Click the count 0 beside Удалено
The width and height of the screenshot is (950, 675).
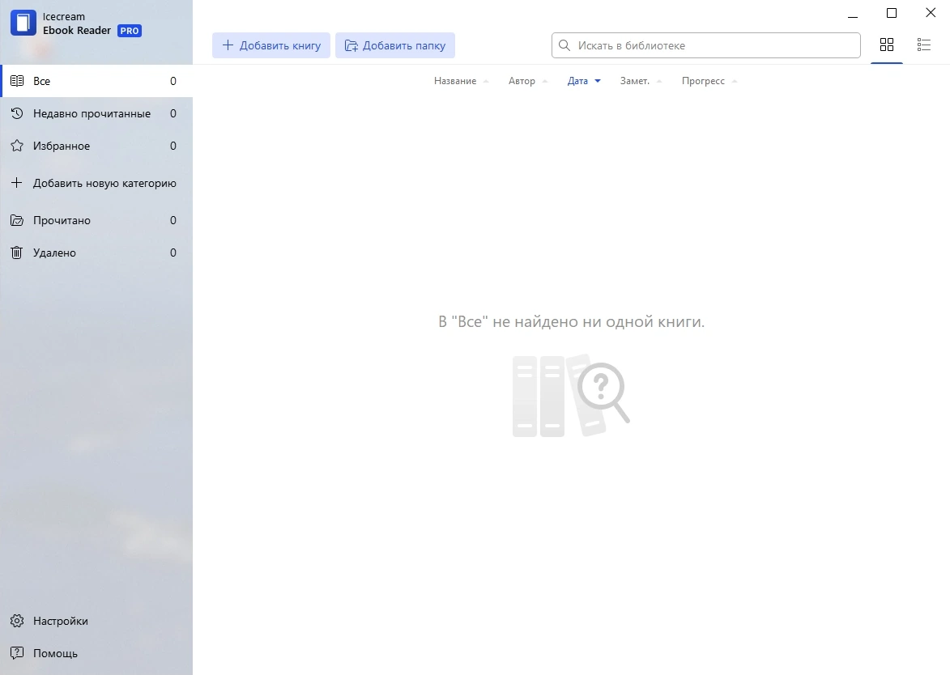173,253
